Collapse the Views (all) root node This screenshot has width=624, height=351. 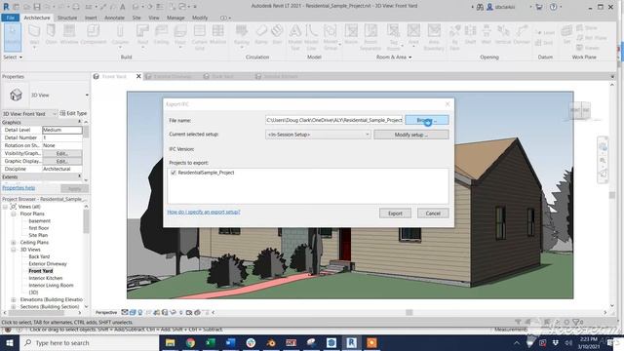pos(5,207)
